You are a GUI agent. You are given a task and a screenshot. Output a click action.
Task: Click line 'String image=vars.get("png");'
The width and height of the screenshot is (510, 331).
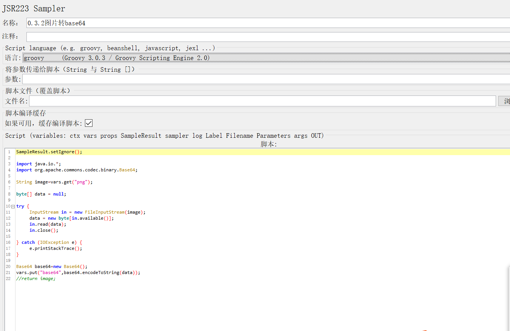point(54,182)
